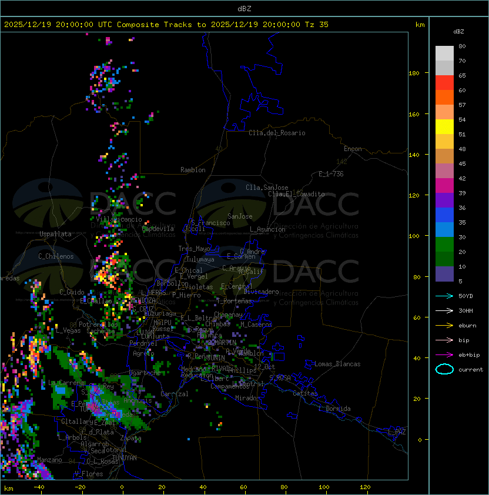Select the 'Villavicencio' map label
The height and width of the screenshot is (495, 489).
coord(119,219)
